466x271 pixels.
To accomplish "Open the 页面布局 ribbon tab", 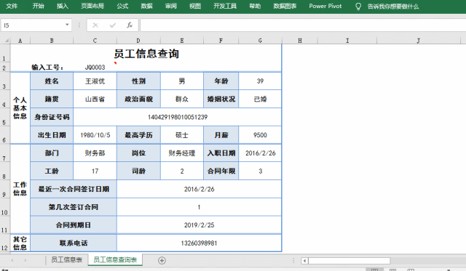I will pyautogui.click(x=92, y=6).
